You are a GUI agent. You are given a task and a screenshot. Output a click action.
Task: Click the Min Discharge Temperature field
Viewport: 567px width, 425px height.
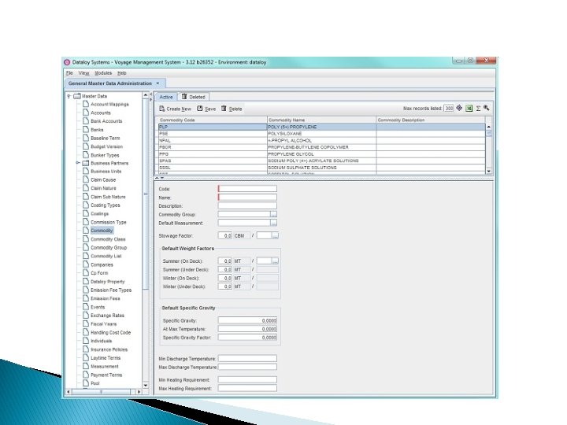247,359
